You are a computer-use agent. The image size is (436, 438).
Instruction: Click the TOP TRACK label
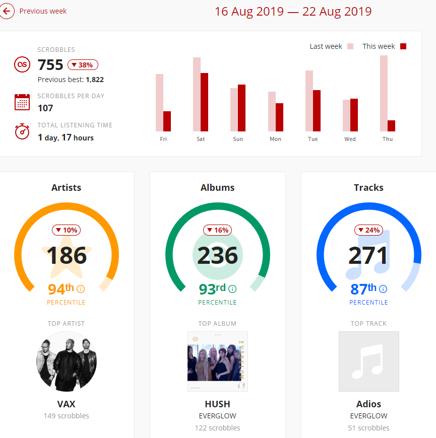[x=368, y=324]
